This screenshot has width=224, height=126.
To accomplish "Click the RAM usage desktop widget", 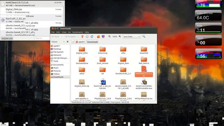I will tap(208, 28).
